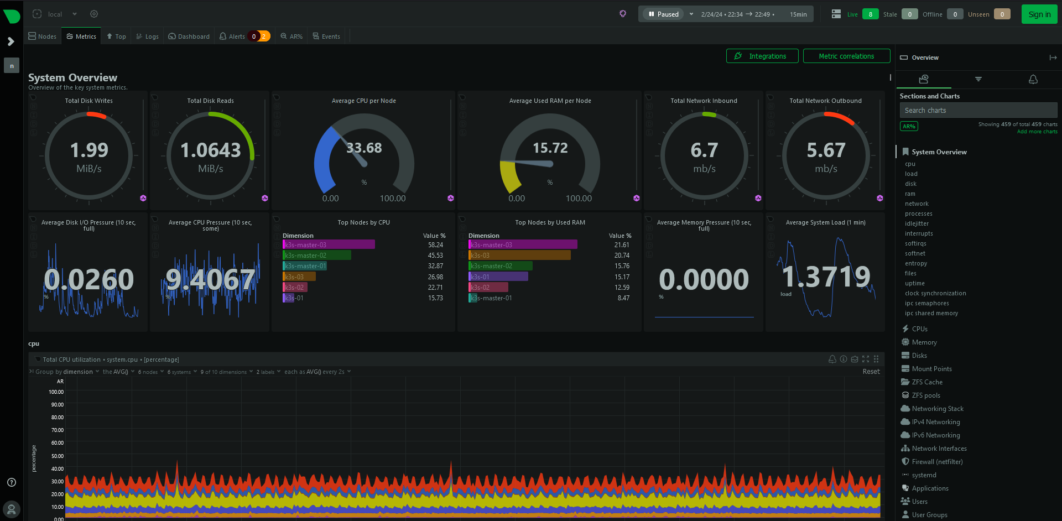Open the 'n' space avatar in sidebar

point(12,66)
